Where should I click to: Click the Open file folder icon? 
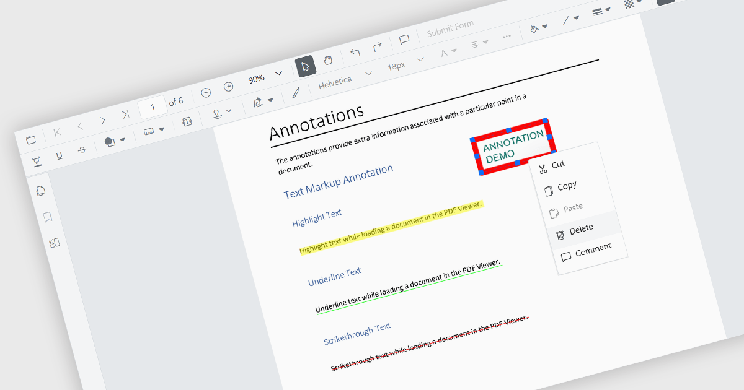click(x=31, y=141)
